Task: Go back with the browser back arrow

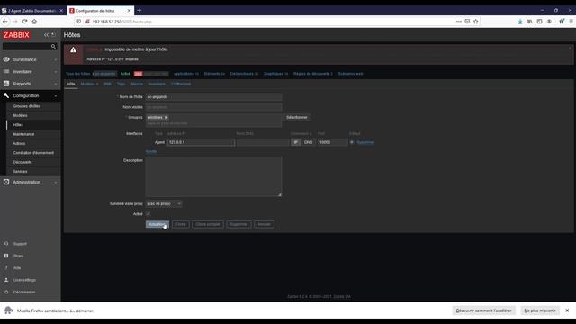Action: pos(5,22)
